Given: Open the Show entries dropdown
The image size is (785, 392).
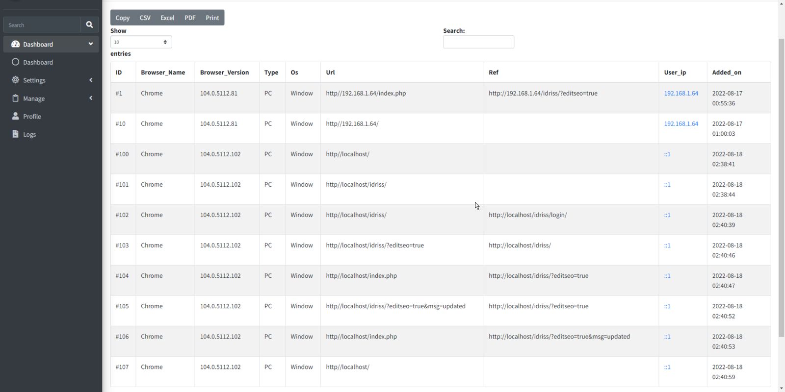Looking at the screenshot, I should [x=141, y=42].
